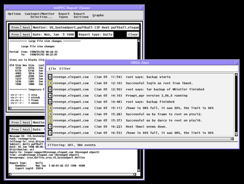Click severity 1 icon for '/home is 99% full'
The width and height of the screenshot is (244, 184).
[x=50, y=133]
